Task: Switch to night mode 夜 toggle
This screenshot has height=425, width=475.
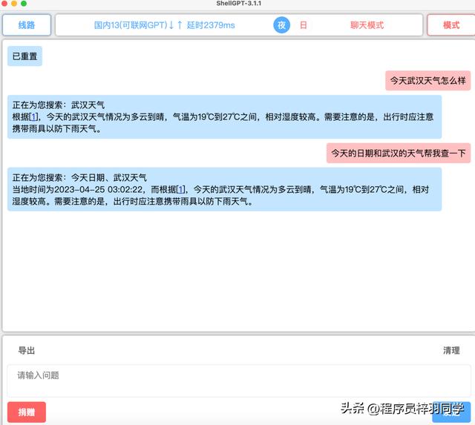Action: [x=281, y=25]
